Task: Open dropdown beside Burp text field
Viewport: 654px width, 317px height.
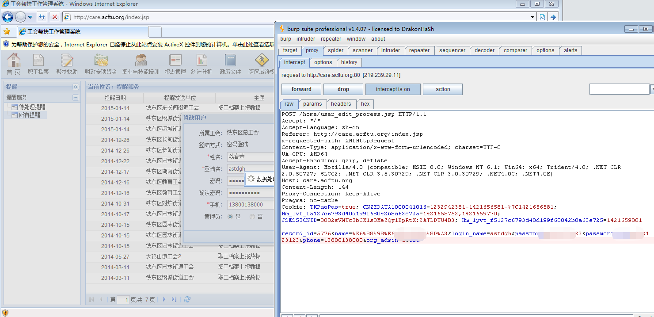Action: click(x=652, y=89)
